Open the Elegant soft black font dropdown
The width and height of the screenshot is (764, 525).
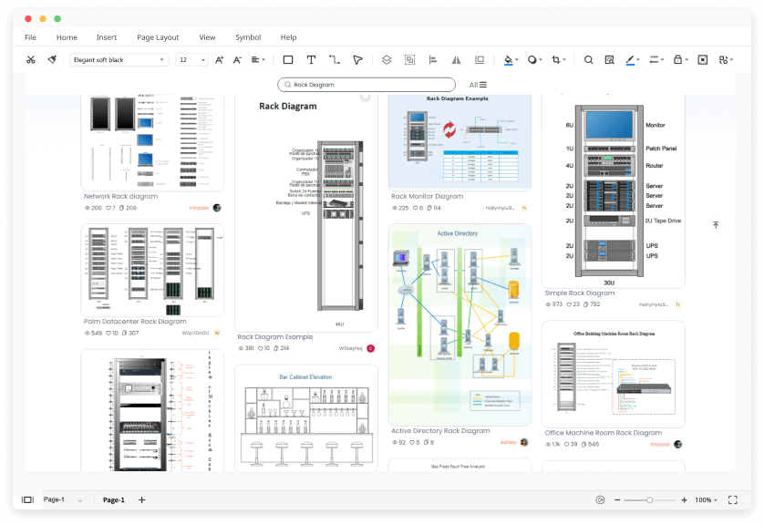click(x=119, y=59)
